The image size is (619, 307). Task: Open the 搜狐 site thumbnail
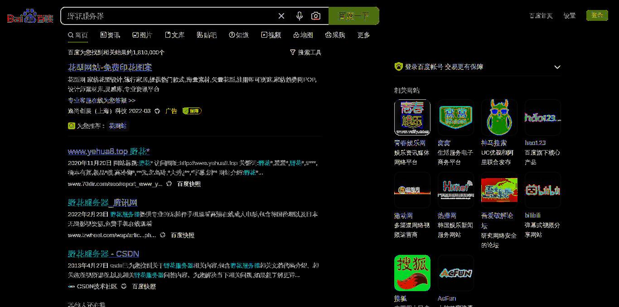click(412, 273)
